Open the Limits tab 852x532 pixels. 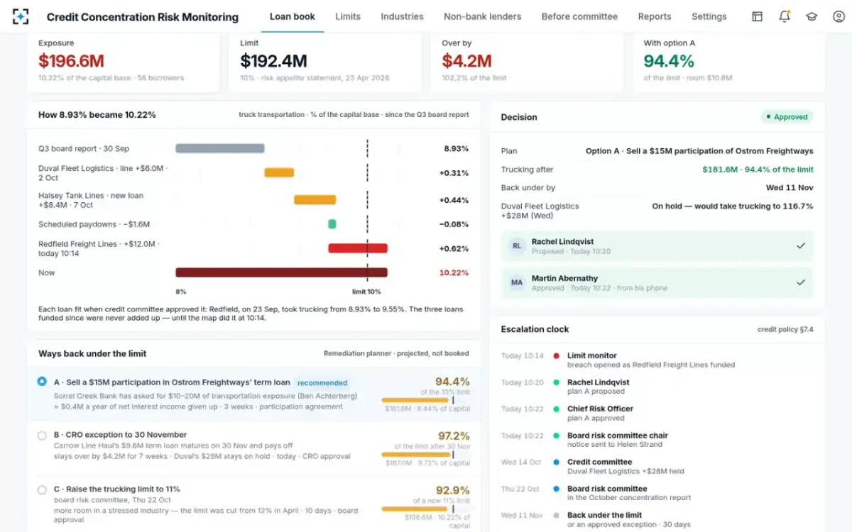click(348, 16)
